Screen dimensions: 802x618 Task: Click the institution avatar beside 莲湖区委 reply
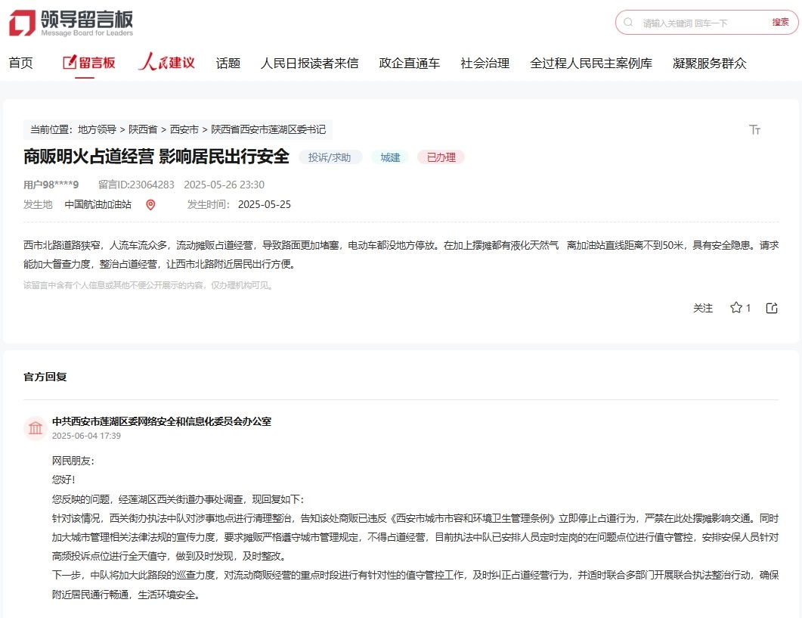click(35, 427)
